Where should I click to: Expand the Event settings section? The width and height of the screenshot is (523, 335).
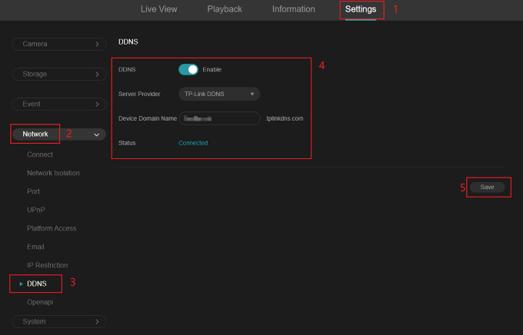(59, 104)
